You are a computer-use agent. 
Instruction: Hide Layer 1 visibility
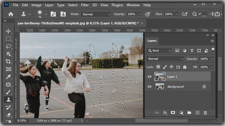click(149, 77)
